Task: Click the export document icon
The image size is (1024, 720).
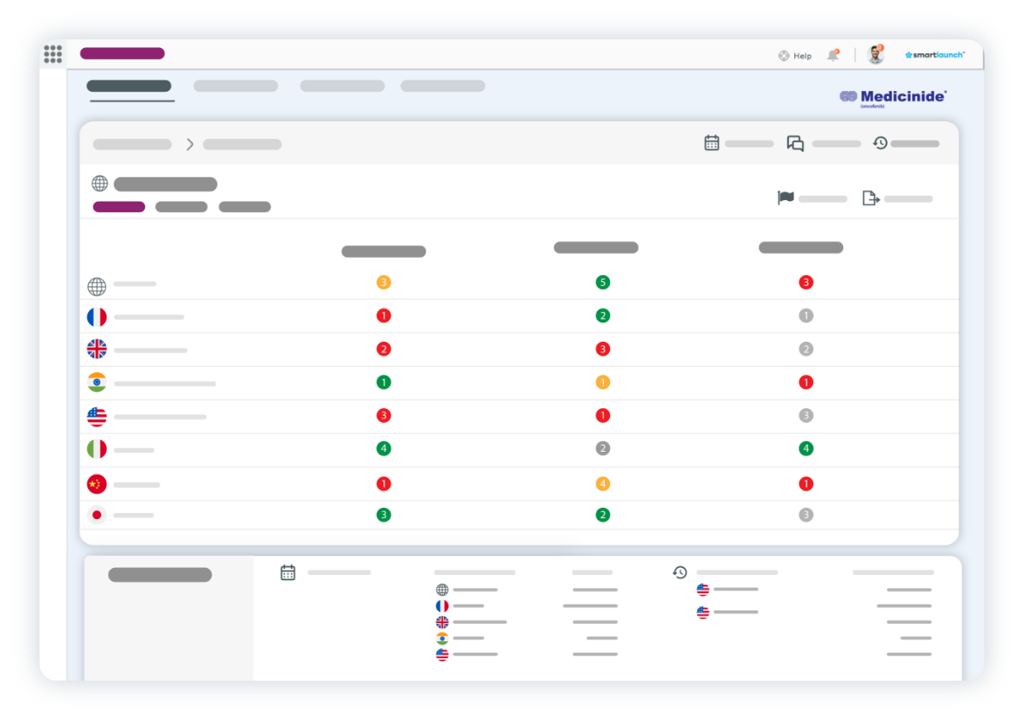Action: (x=870, y=198)
